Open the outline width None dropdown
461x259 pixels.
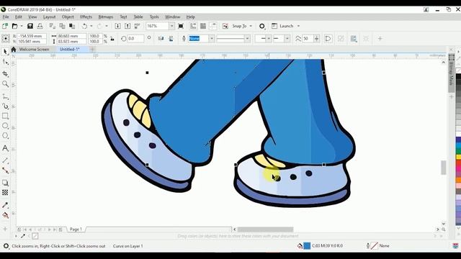211,38
